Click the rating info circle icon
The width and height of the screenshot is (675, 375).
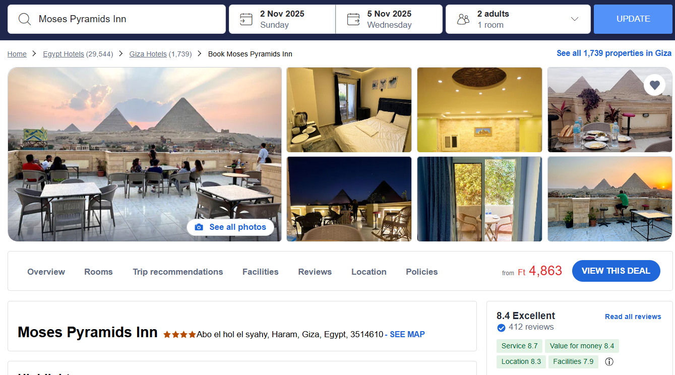609,361
